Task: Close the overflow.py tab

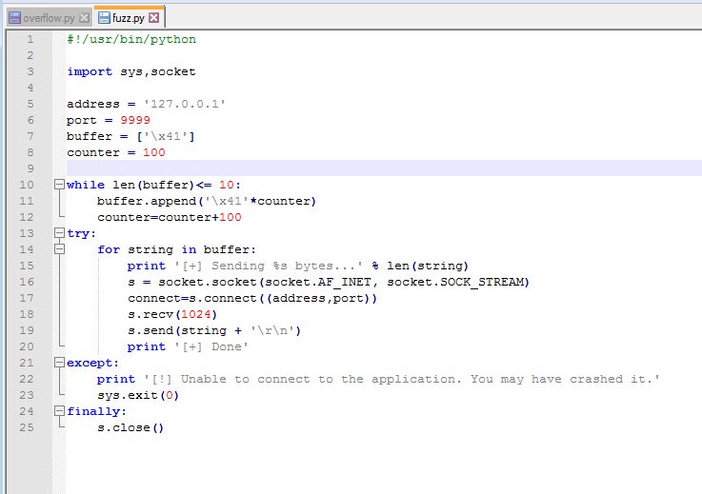Action: point(85,17)
